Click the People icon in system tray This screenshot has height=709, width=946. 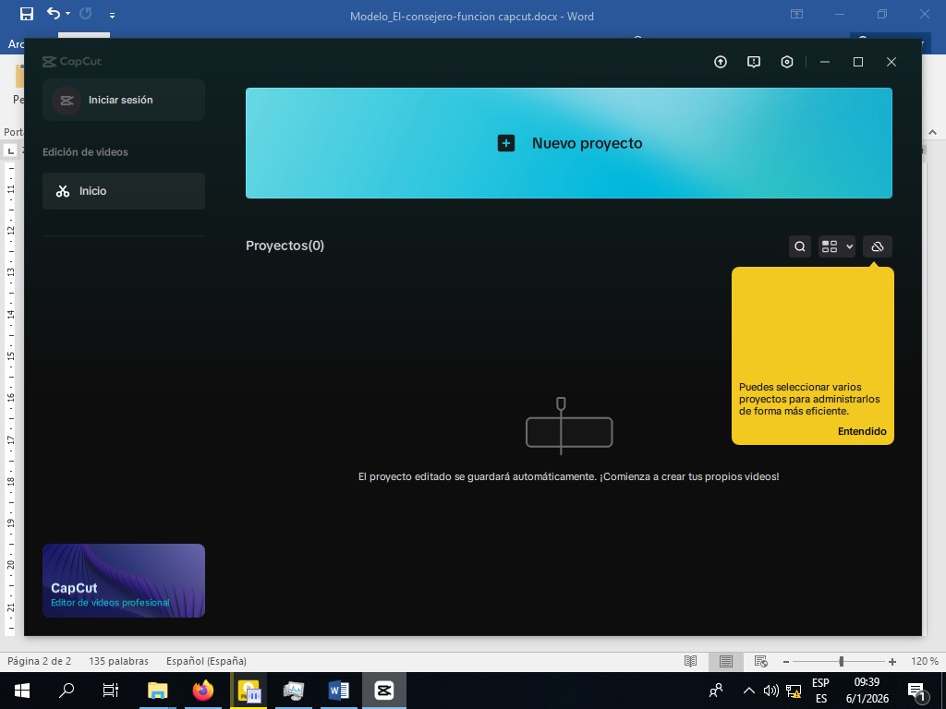[716, 691]
